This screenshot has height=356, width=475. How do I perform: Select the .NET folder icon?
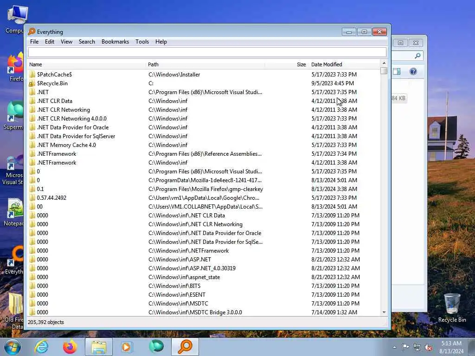[32, 92]
